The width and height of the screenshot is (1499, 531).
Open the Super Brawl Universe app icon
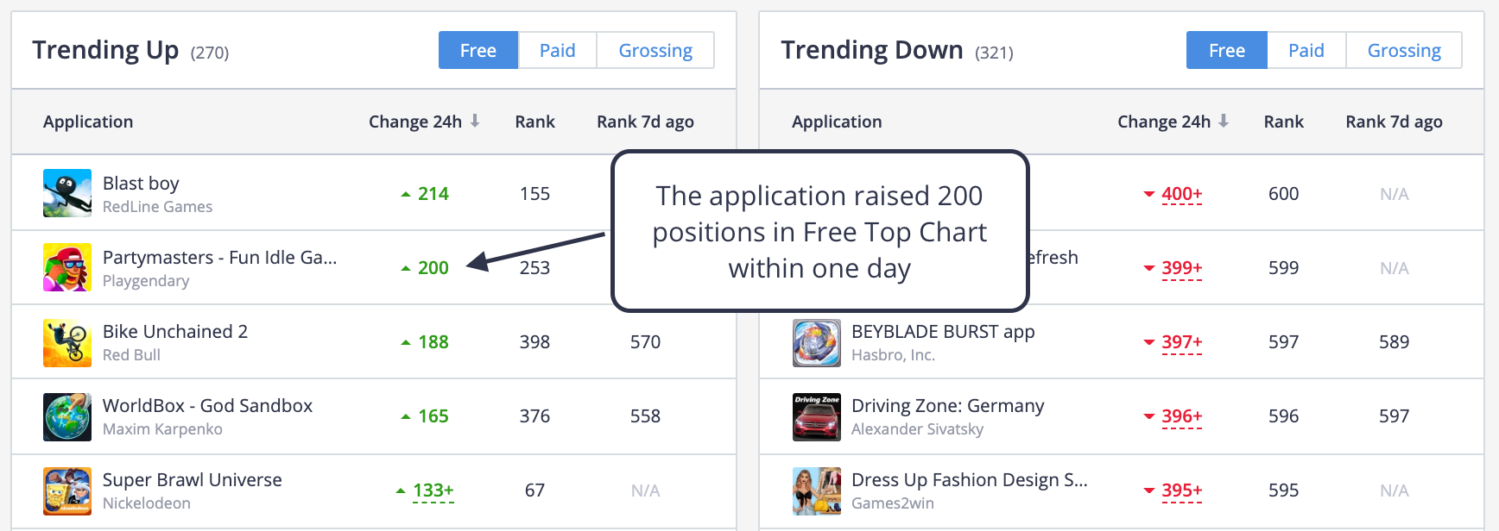coord(67,490)
